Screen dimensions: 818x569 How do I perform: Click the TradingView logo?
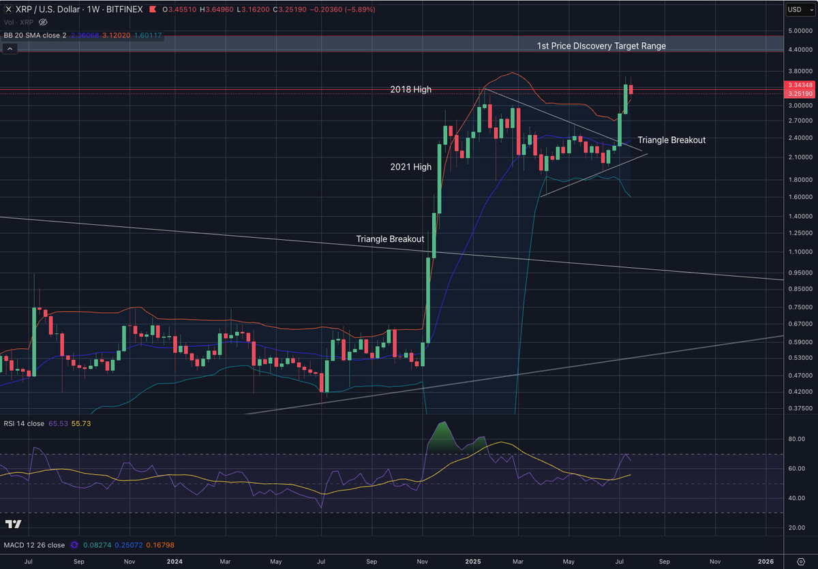point(13,524)
